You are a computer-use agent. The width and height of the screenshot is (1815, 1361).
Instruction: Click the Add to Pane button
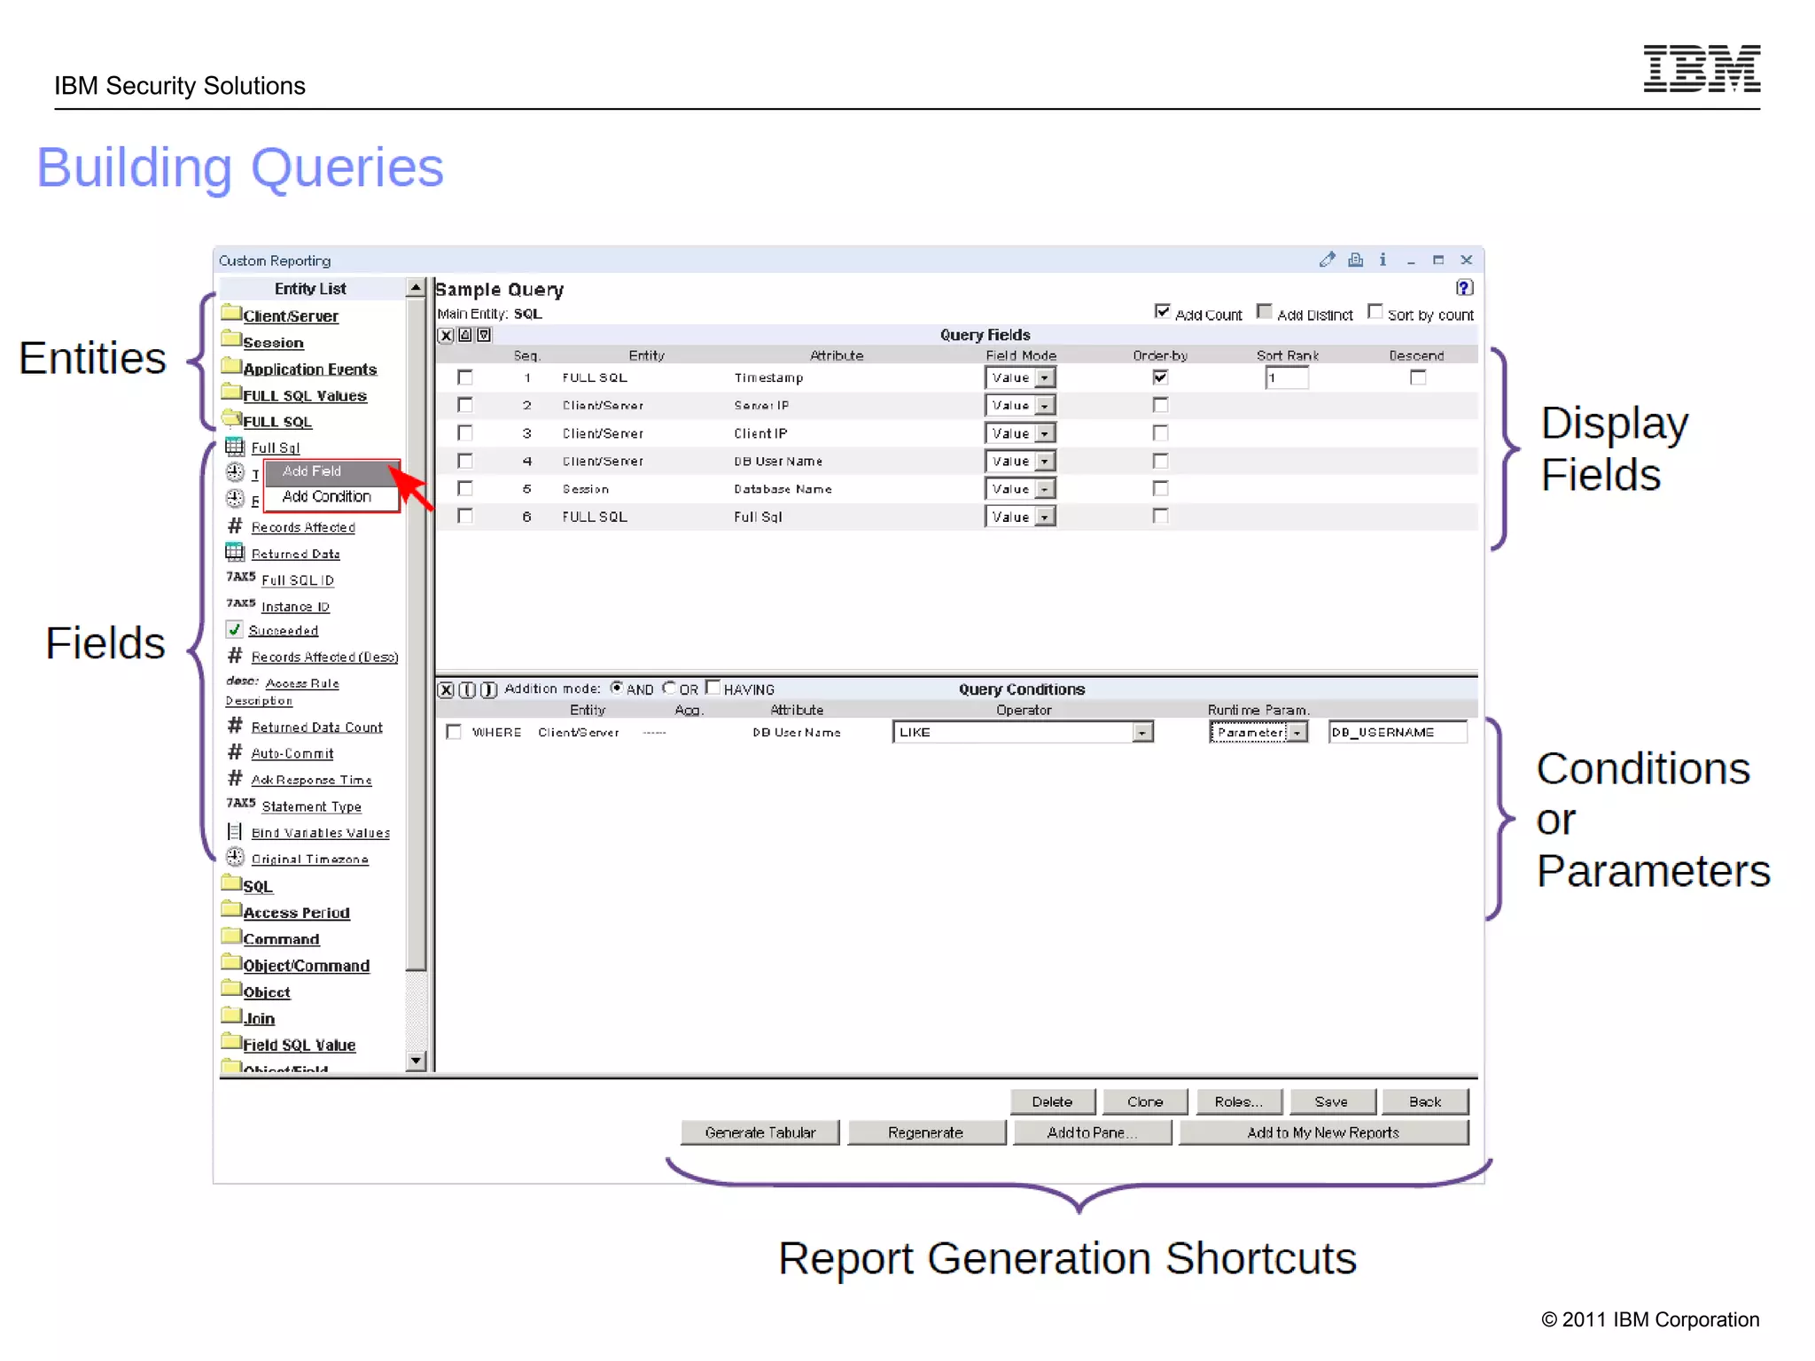pos(1092,1132)
